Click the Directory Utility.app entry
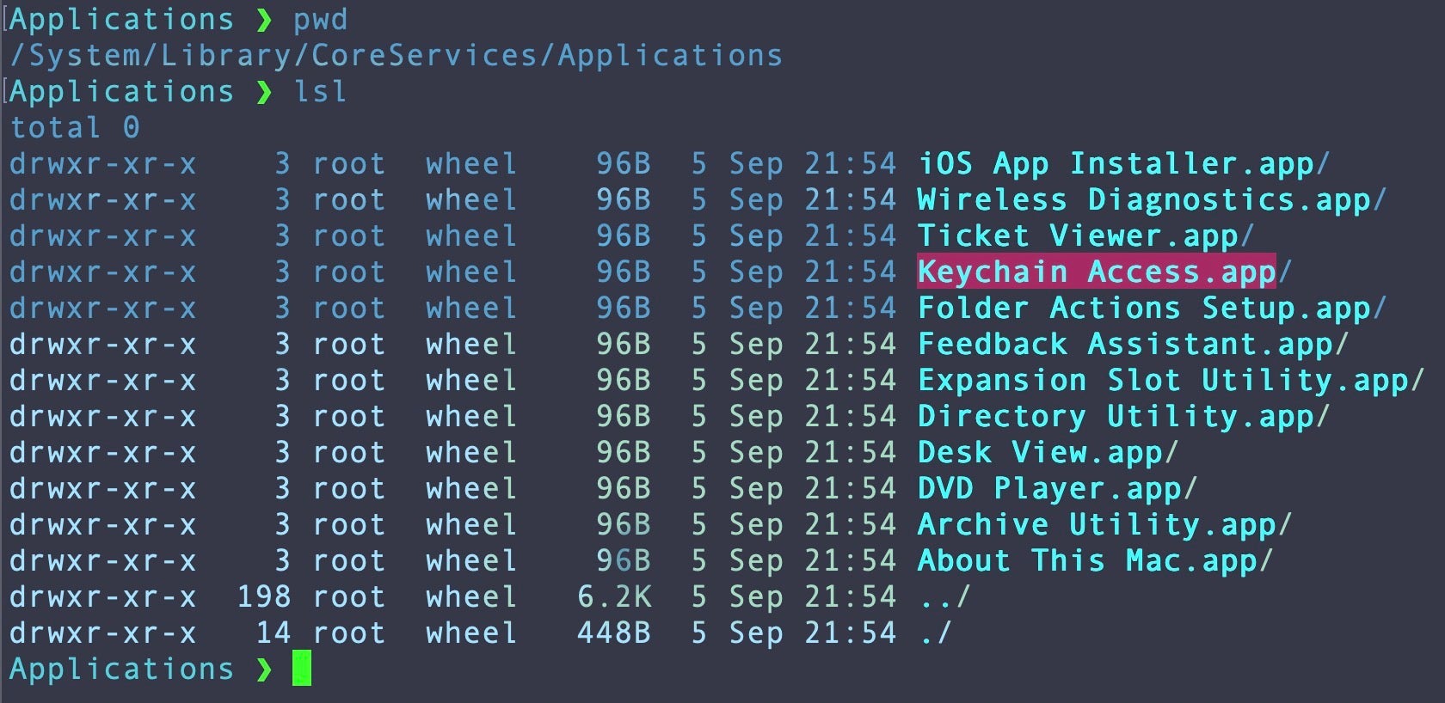Image resolution: width=1445 pixels, height=703 pixels. (x=1122, y=417)
